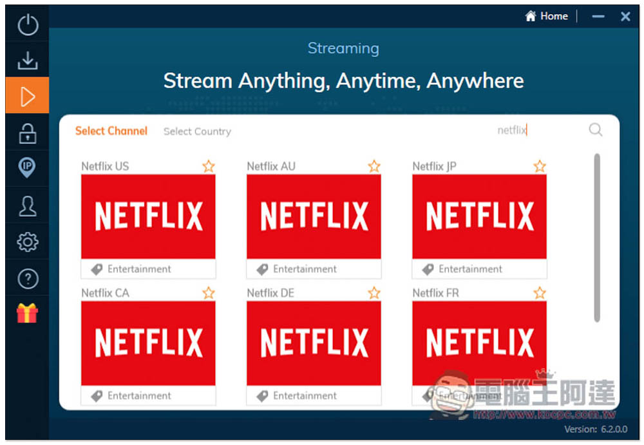This screenshot has height=445, width=644.
Task: Click the Netflix AU title label
Action: click(271, 166)
